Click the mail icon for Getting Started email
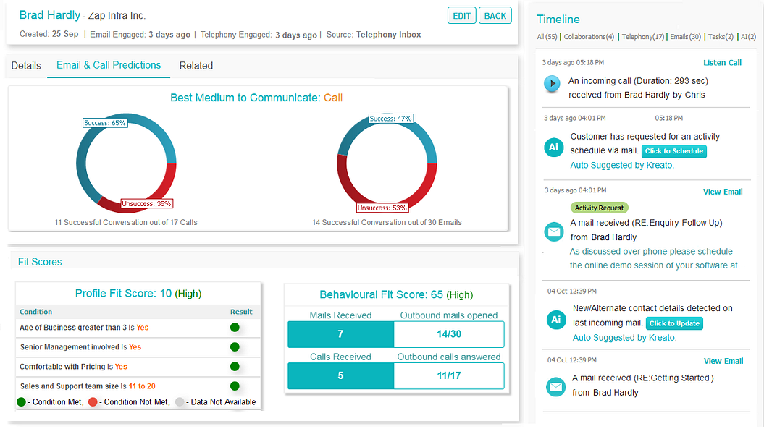764x434 pixels. tap(555, 387)
